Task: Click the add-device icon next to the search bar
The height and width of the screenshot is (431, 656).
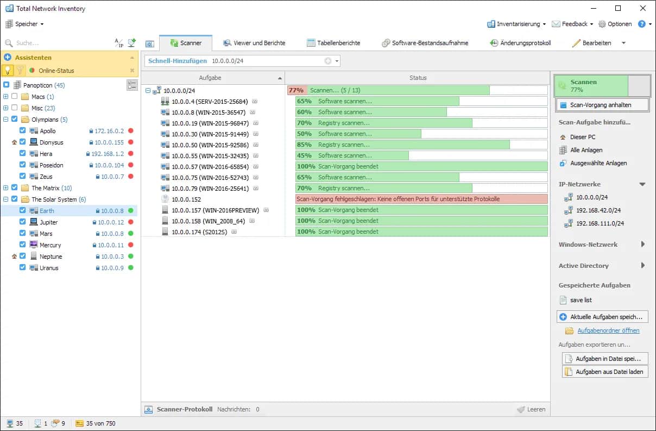Action: 130,42
